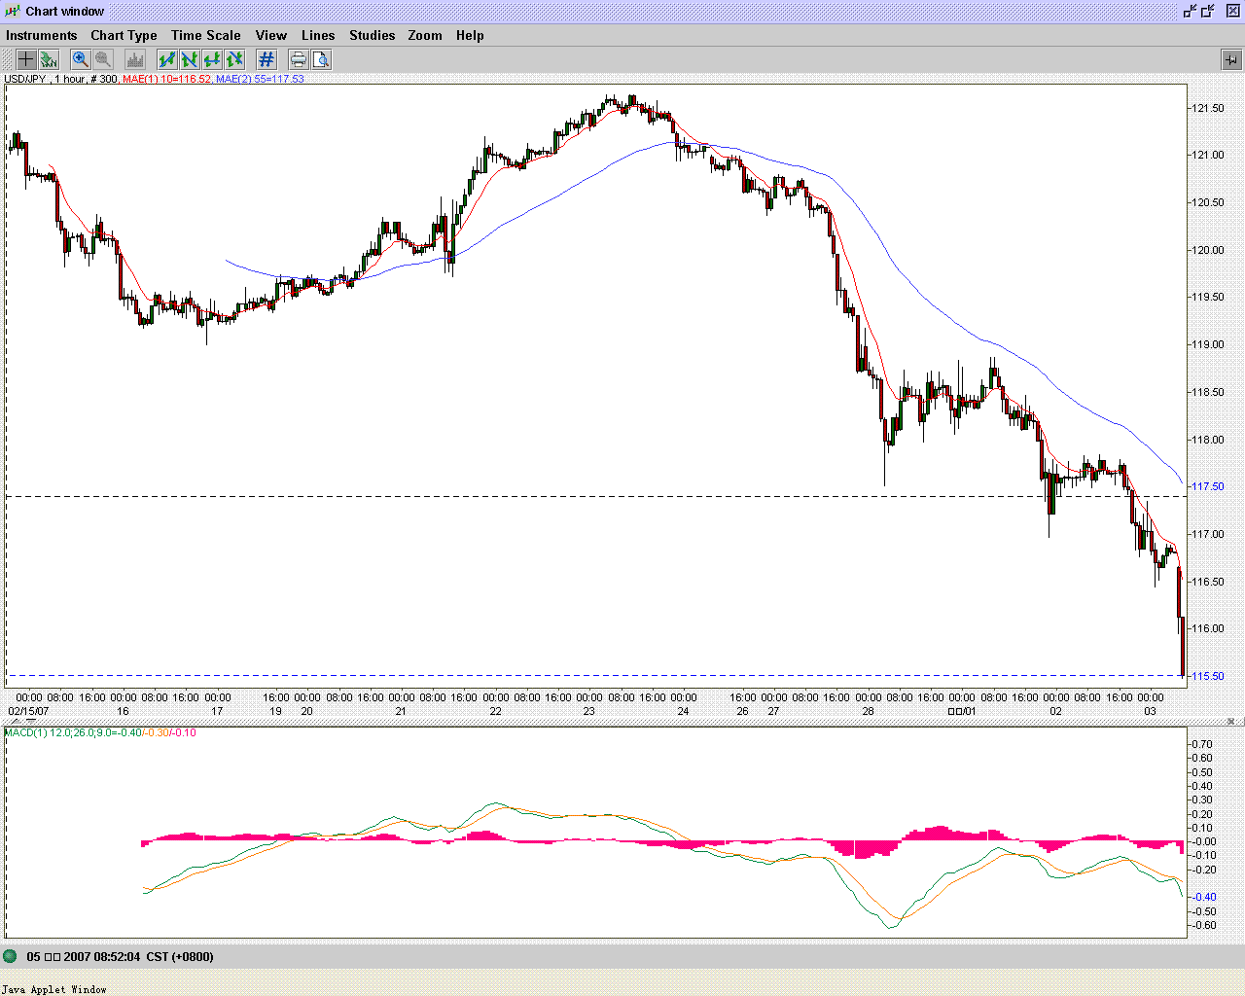The width and height of the screenshot is (1245, 996).
Task: Click the green arrows instrument icon
Action: coord(49,59)
